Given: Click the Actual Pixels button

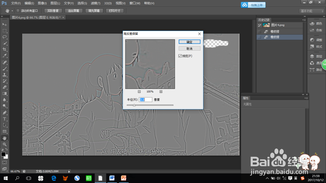Looking at the screenshot, I should (53, 11).
